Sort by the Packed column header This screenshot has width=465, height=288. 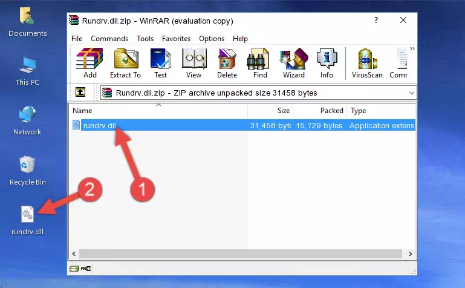(320, 111)
